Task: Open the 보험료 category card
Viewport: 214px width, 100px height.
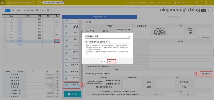Action: point(71,27)
